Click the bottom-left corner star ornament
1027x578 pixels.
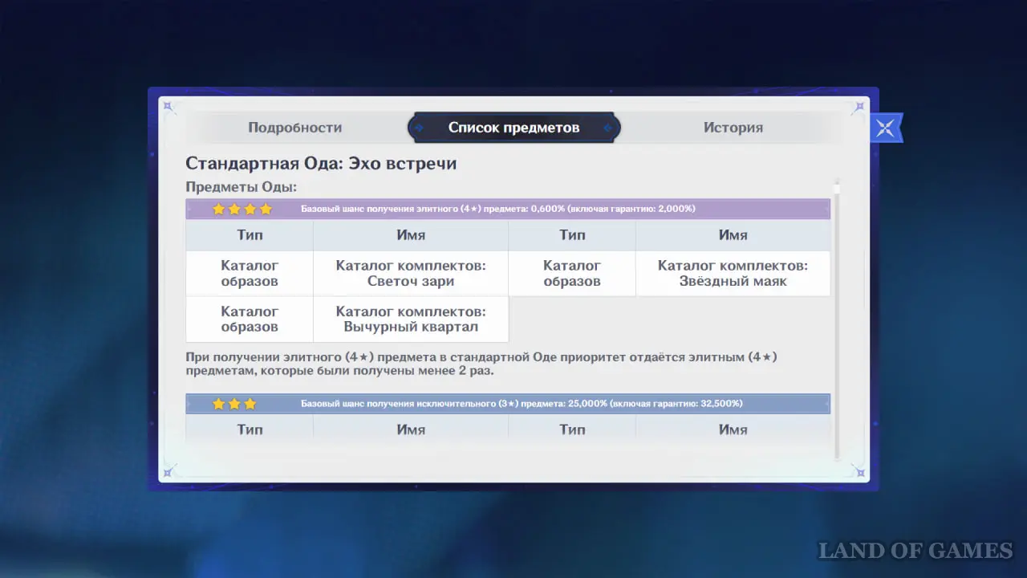tap(168, 472)
